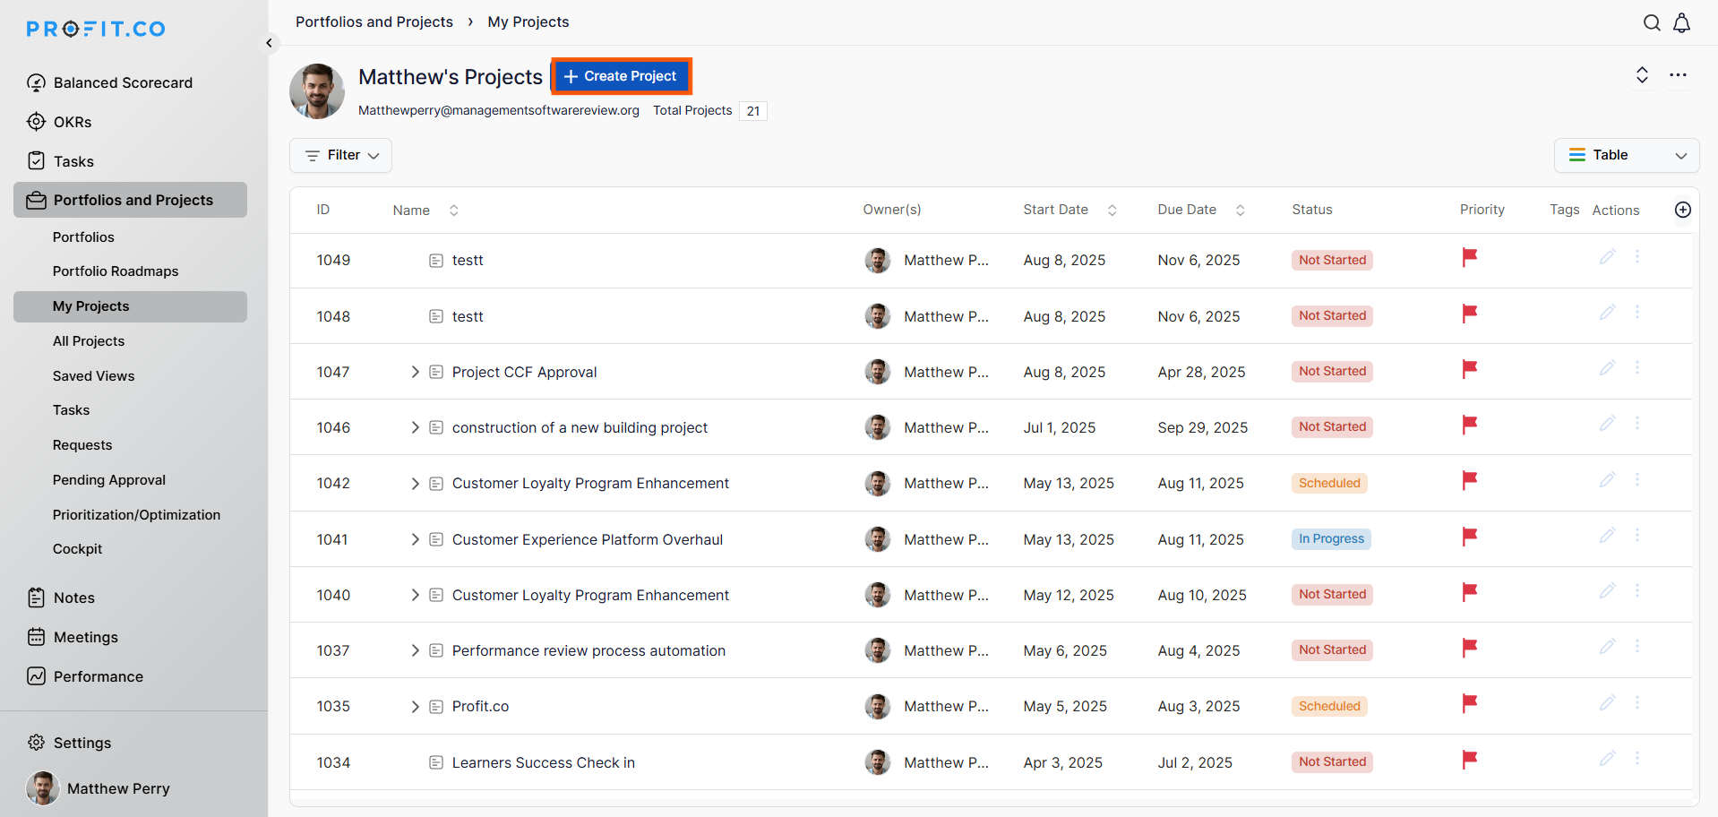Open the search magnifier icon
Image resolution: width=1718 pixels, height=817 pixels.
point(1652,23)
